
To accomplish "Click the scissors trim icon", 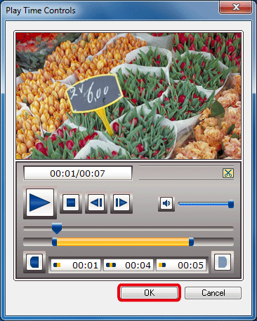I will click(228, 173).
